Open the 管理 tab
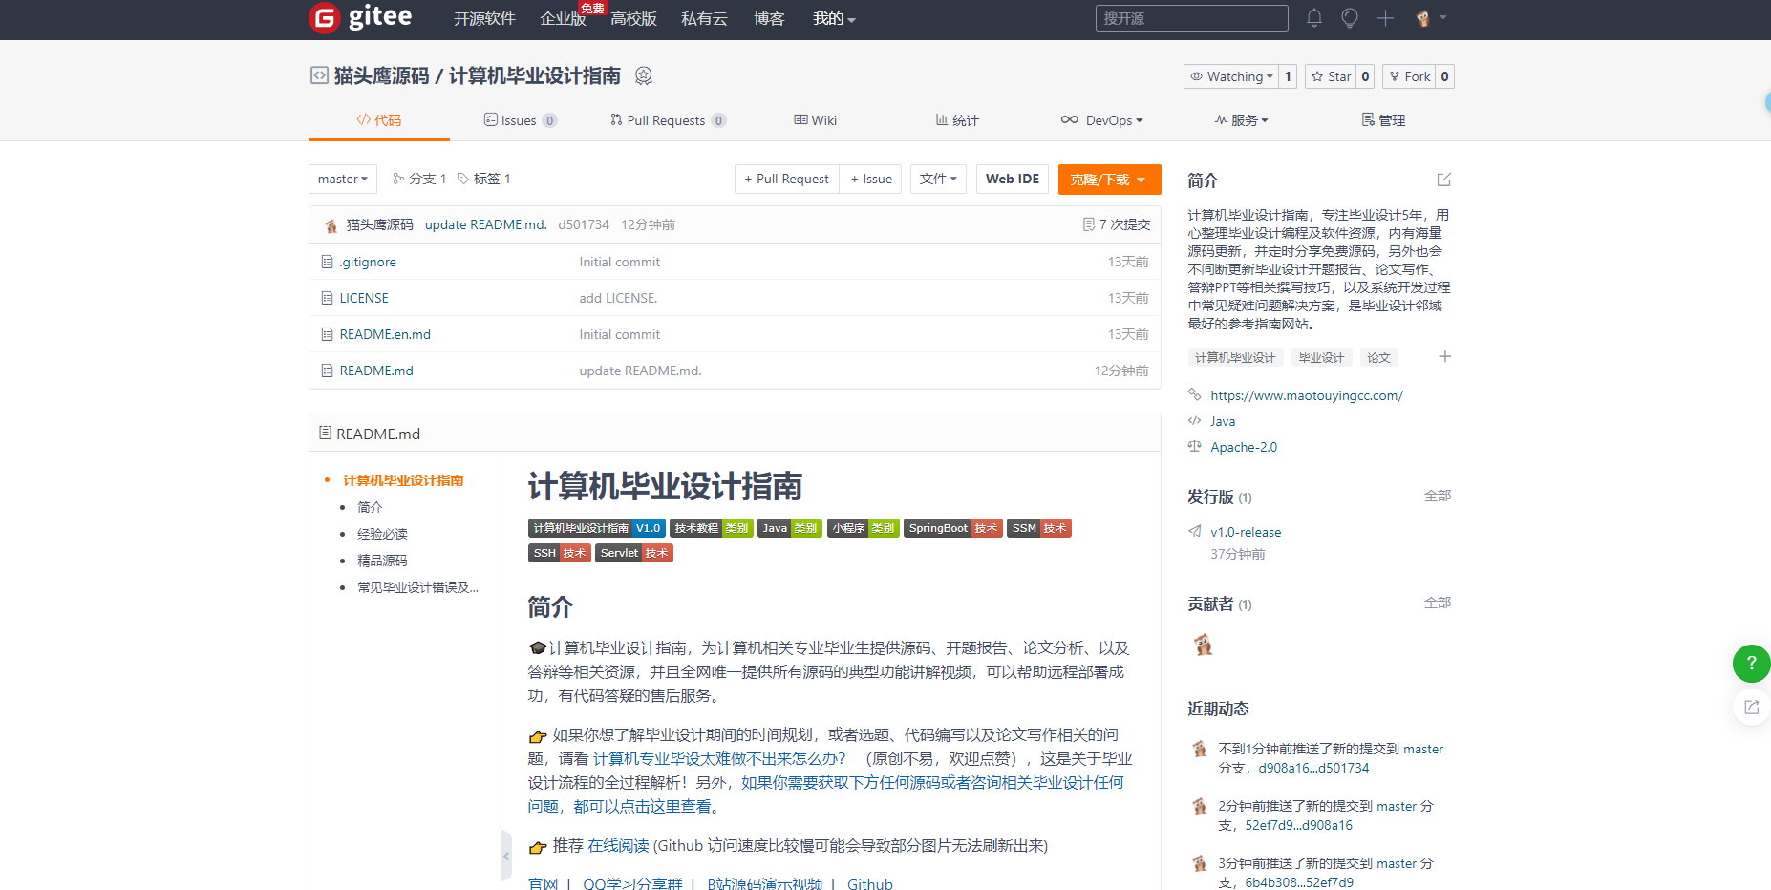Image resolution: width=1771 pixels, height=890 pixels. tap(1383, 120)
